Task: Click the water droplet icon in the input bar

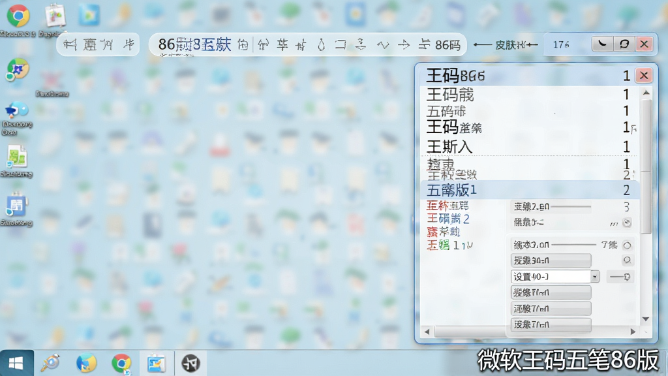Action: [321, 44]
